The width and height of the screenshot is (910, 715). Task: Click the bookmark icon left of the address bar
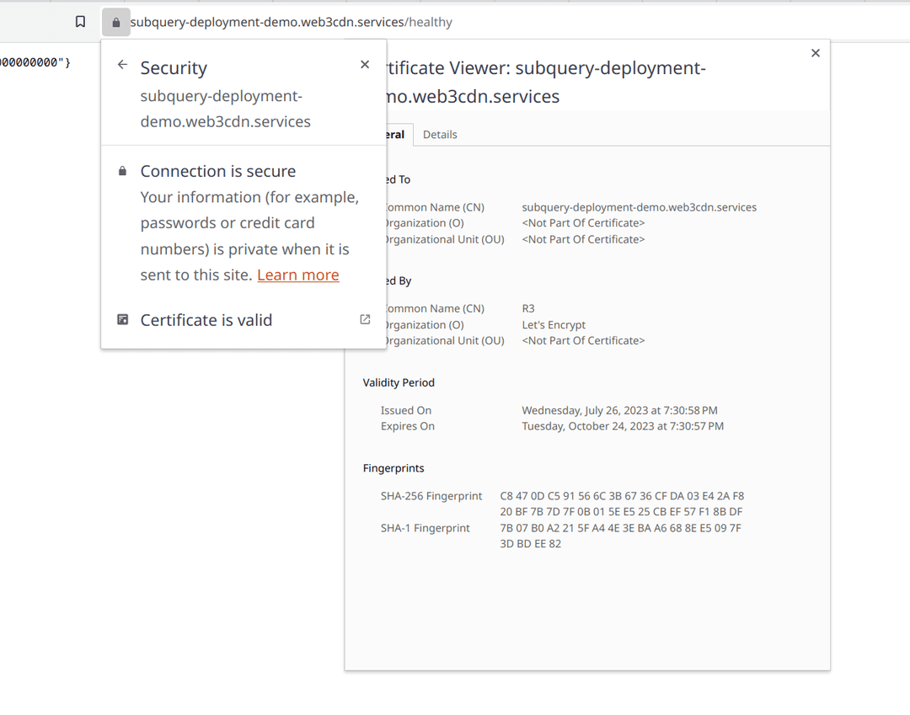point(80,22)
